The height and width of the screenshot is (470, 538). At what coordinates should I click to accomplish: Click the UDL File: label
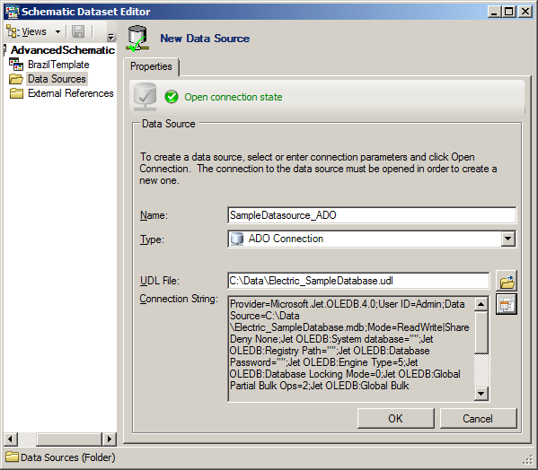point(160,281)
